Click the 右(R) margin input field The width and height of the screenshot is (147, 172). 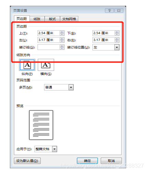[103, 40]
